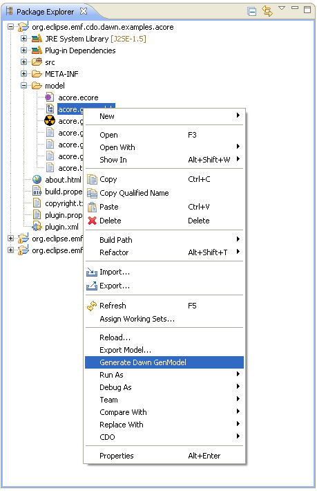Expand the src folder node
Viewport: 317px width, 491px height.
click(x=23, y=62)
